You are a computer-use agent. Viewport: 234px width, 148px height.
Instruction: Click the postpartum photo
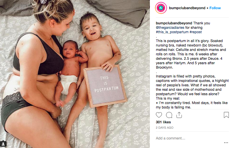(x=75, y=74)
